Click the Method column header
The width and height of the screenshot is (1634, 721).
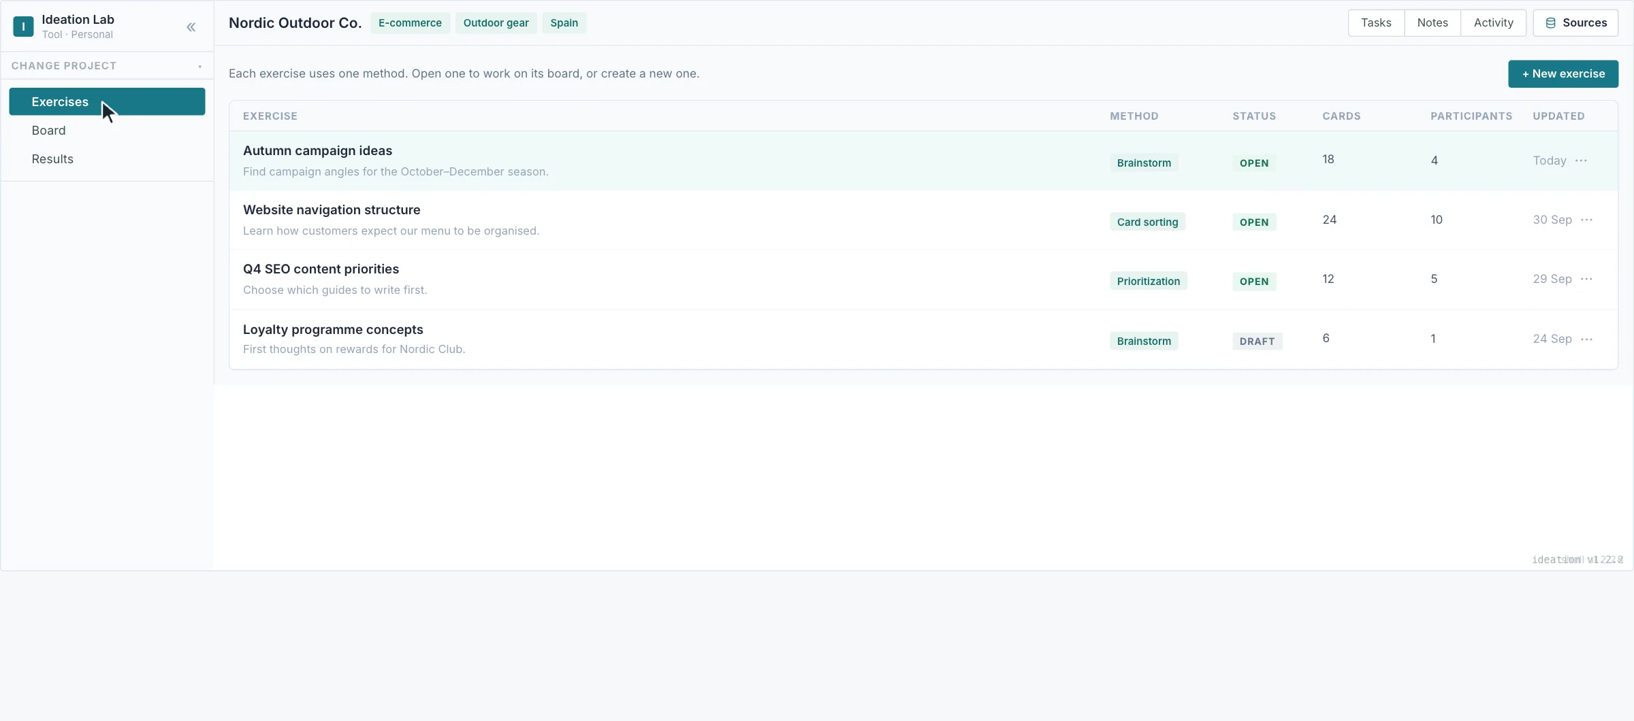[x=1134, y=116]
